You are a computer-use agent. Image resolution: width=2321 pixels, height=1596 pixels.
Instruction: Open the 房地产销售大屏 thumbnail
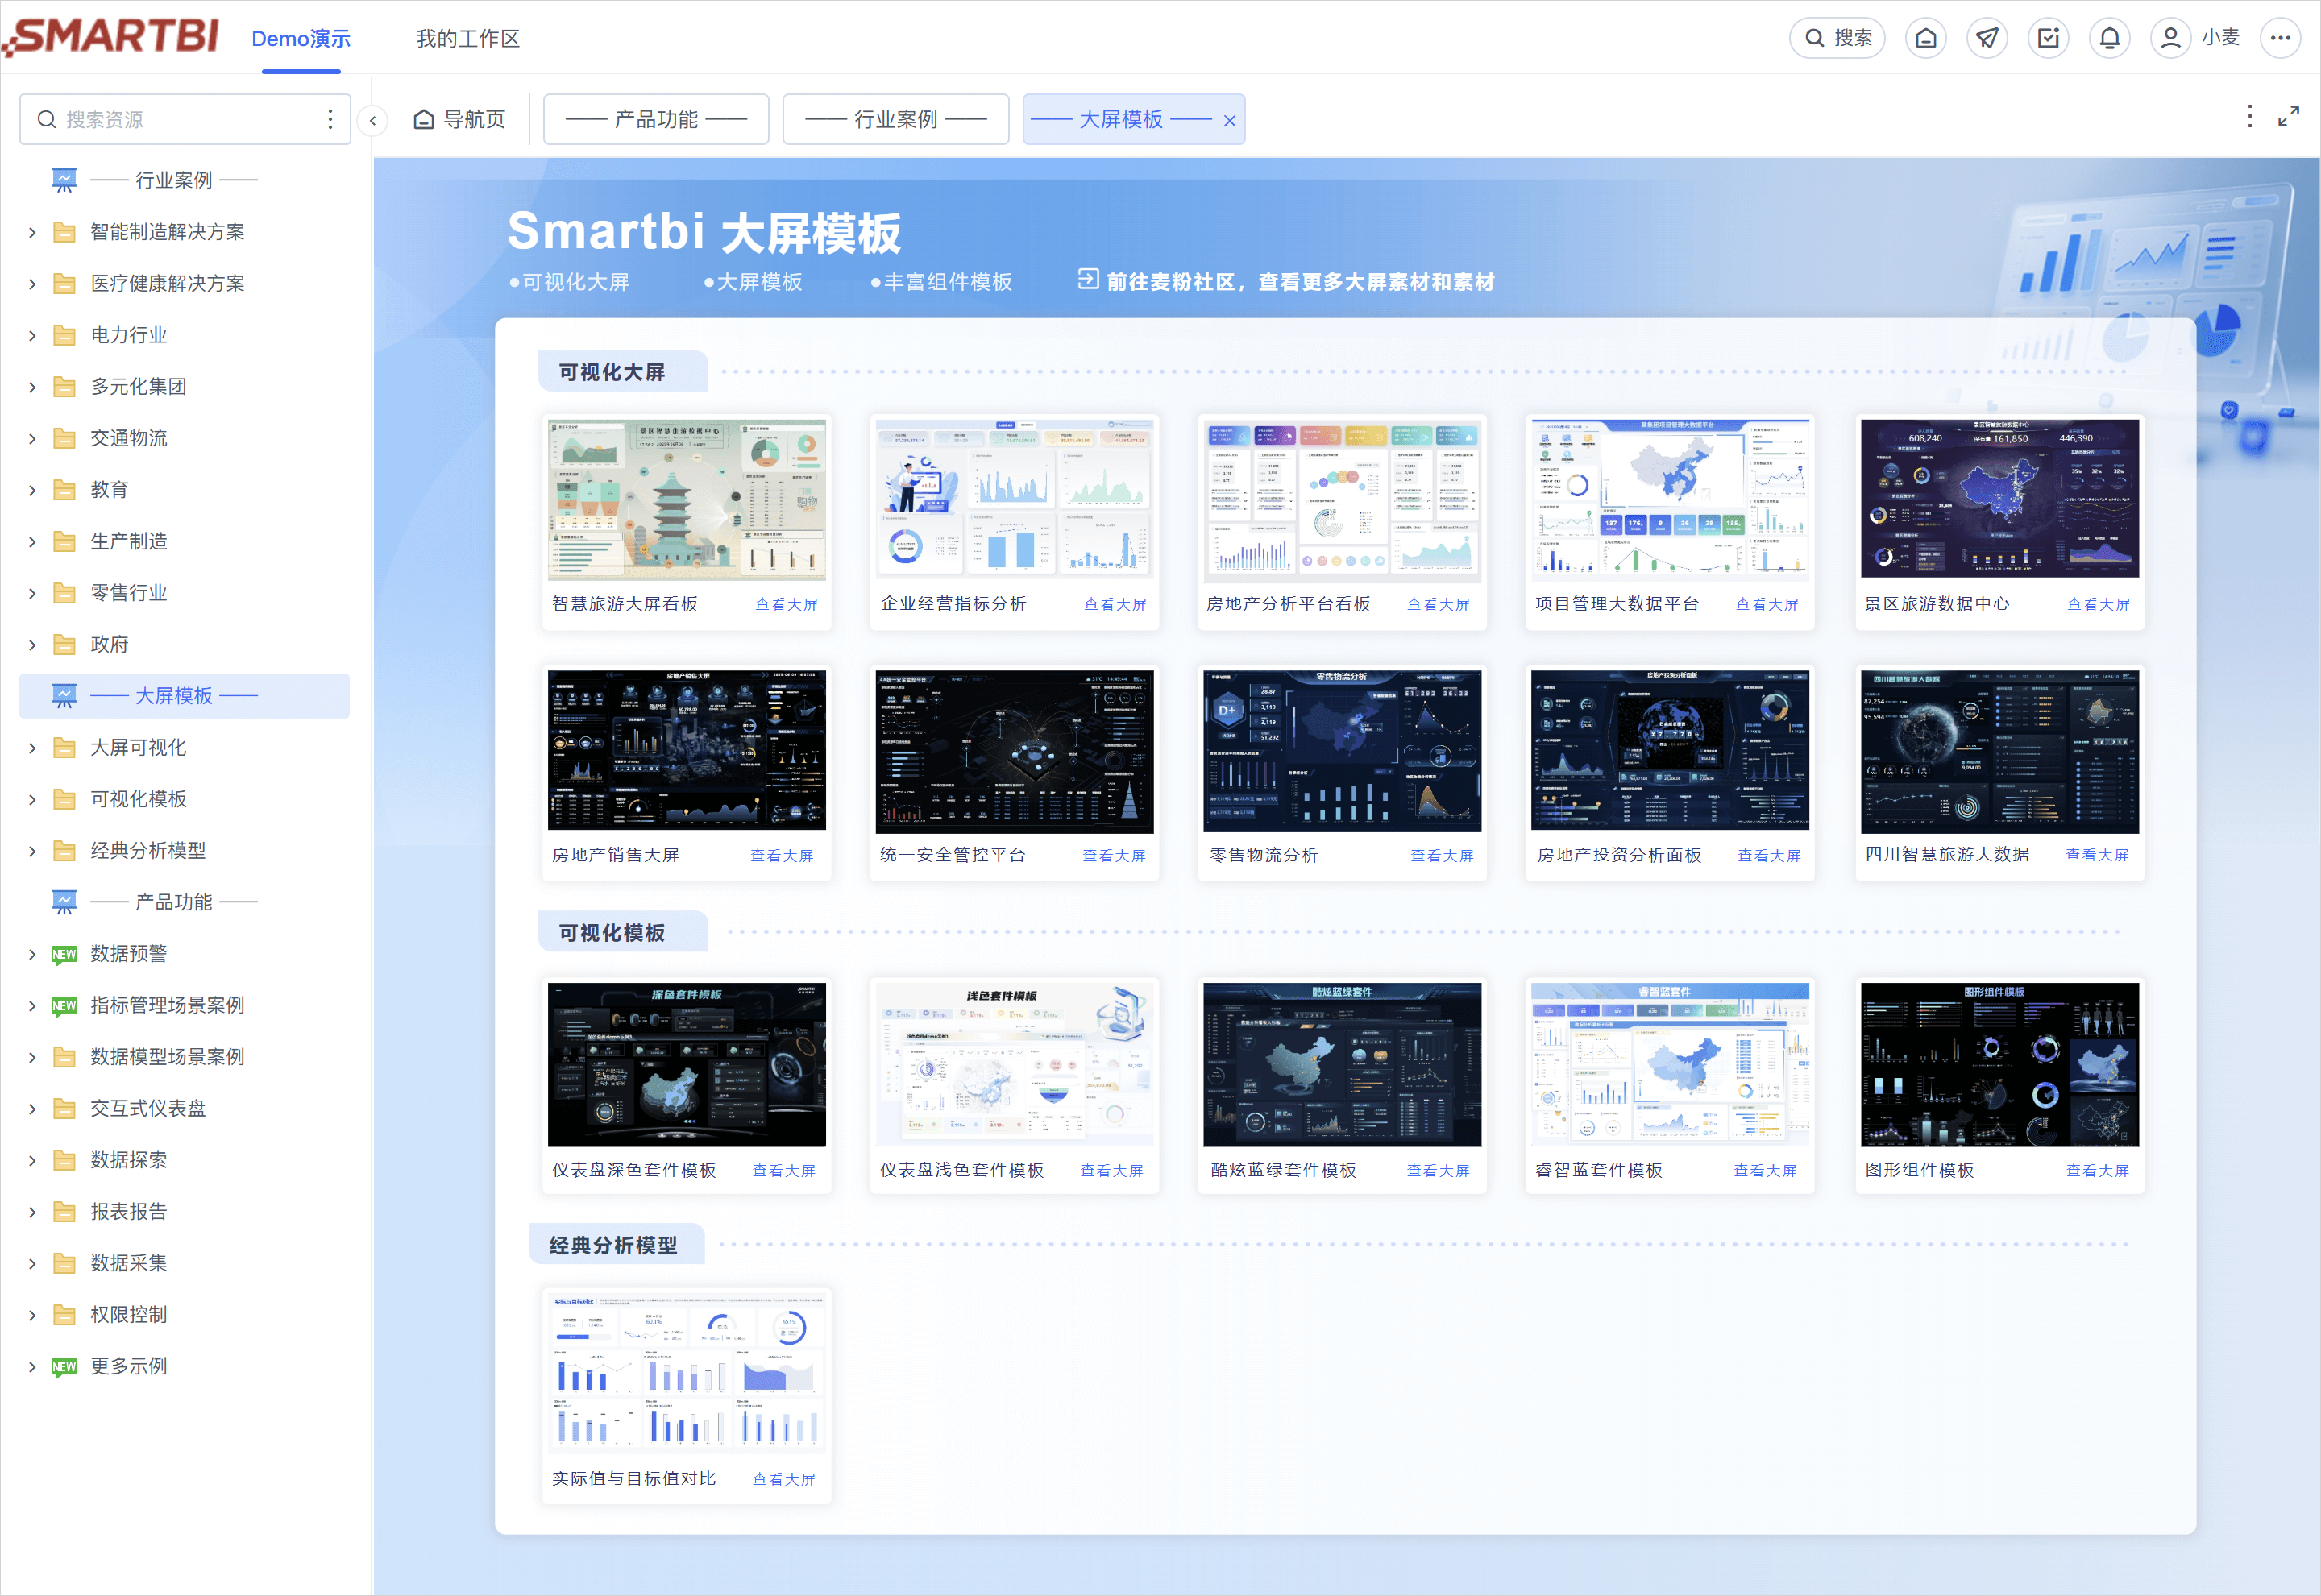coord(687,750)
